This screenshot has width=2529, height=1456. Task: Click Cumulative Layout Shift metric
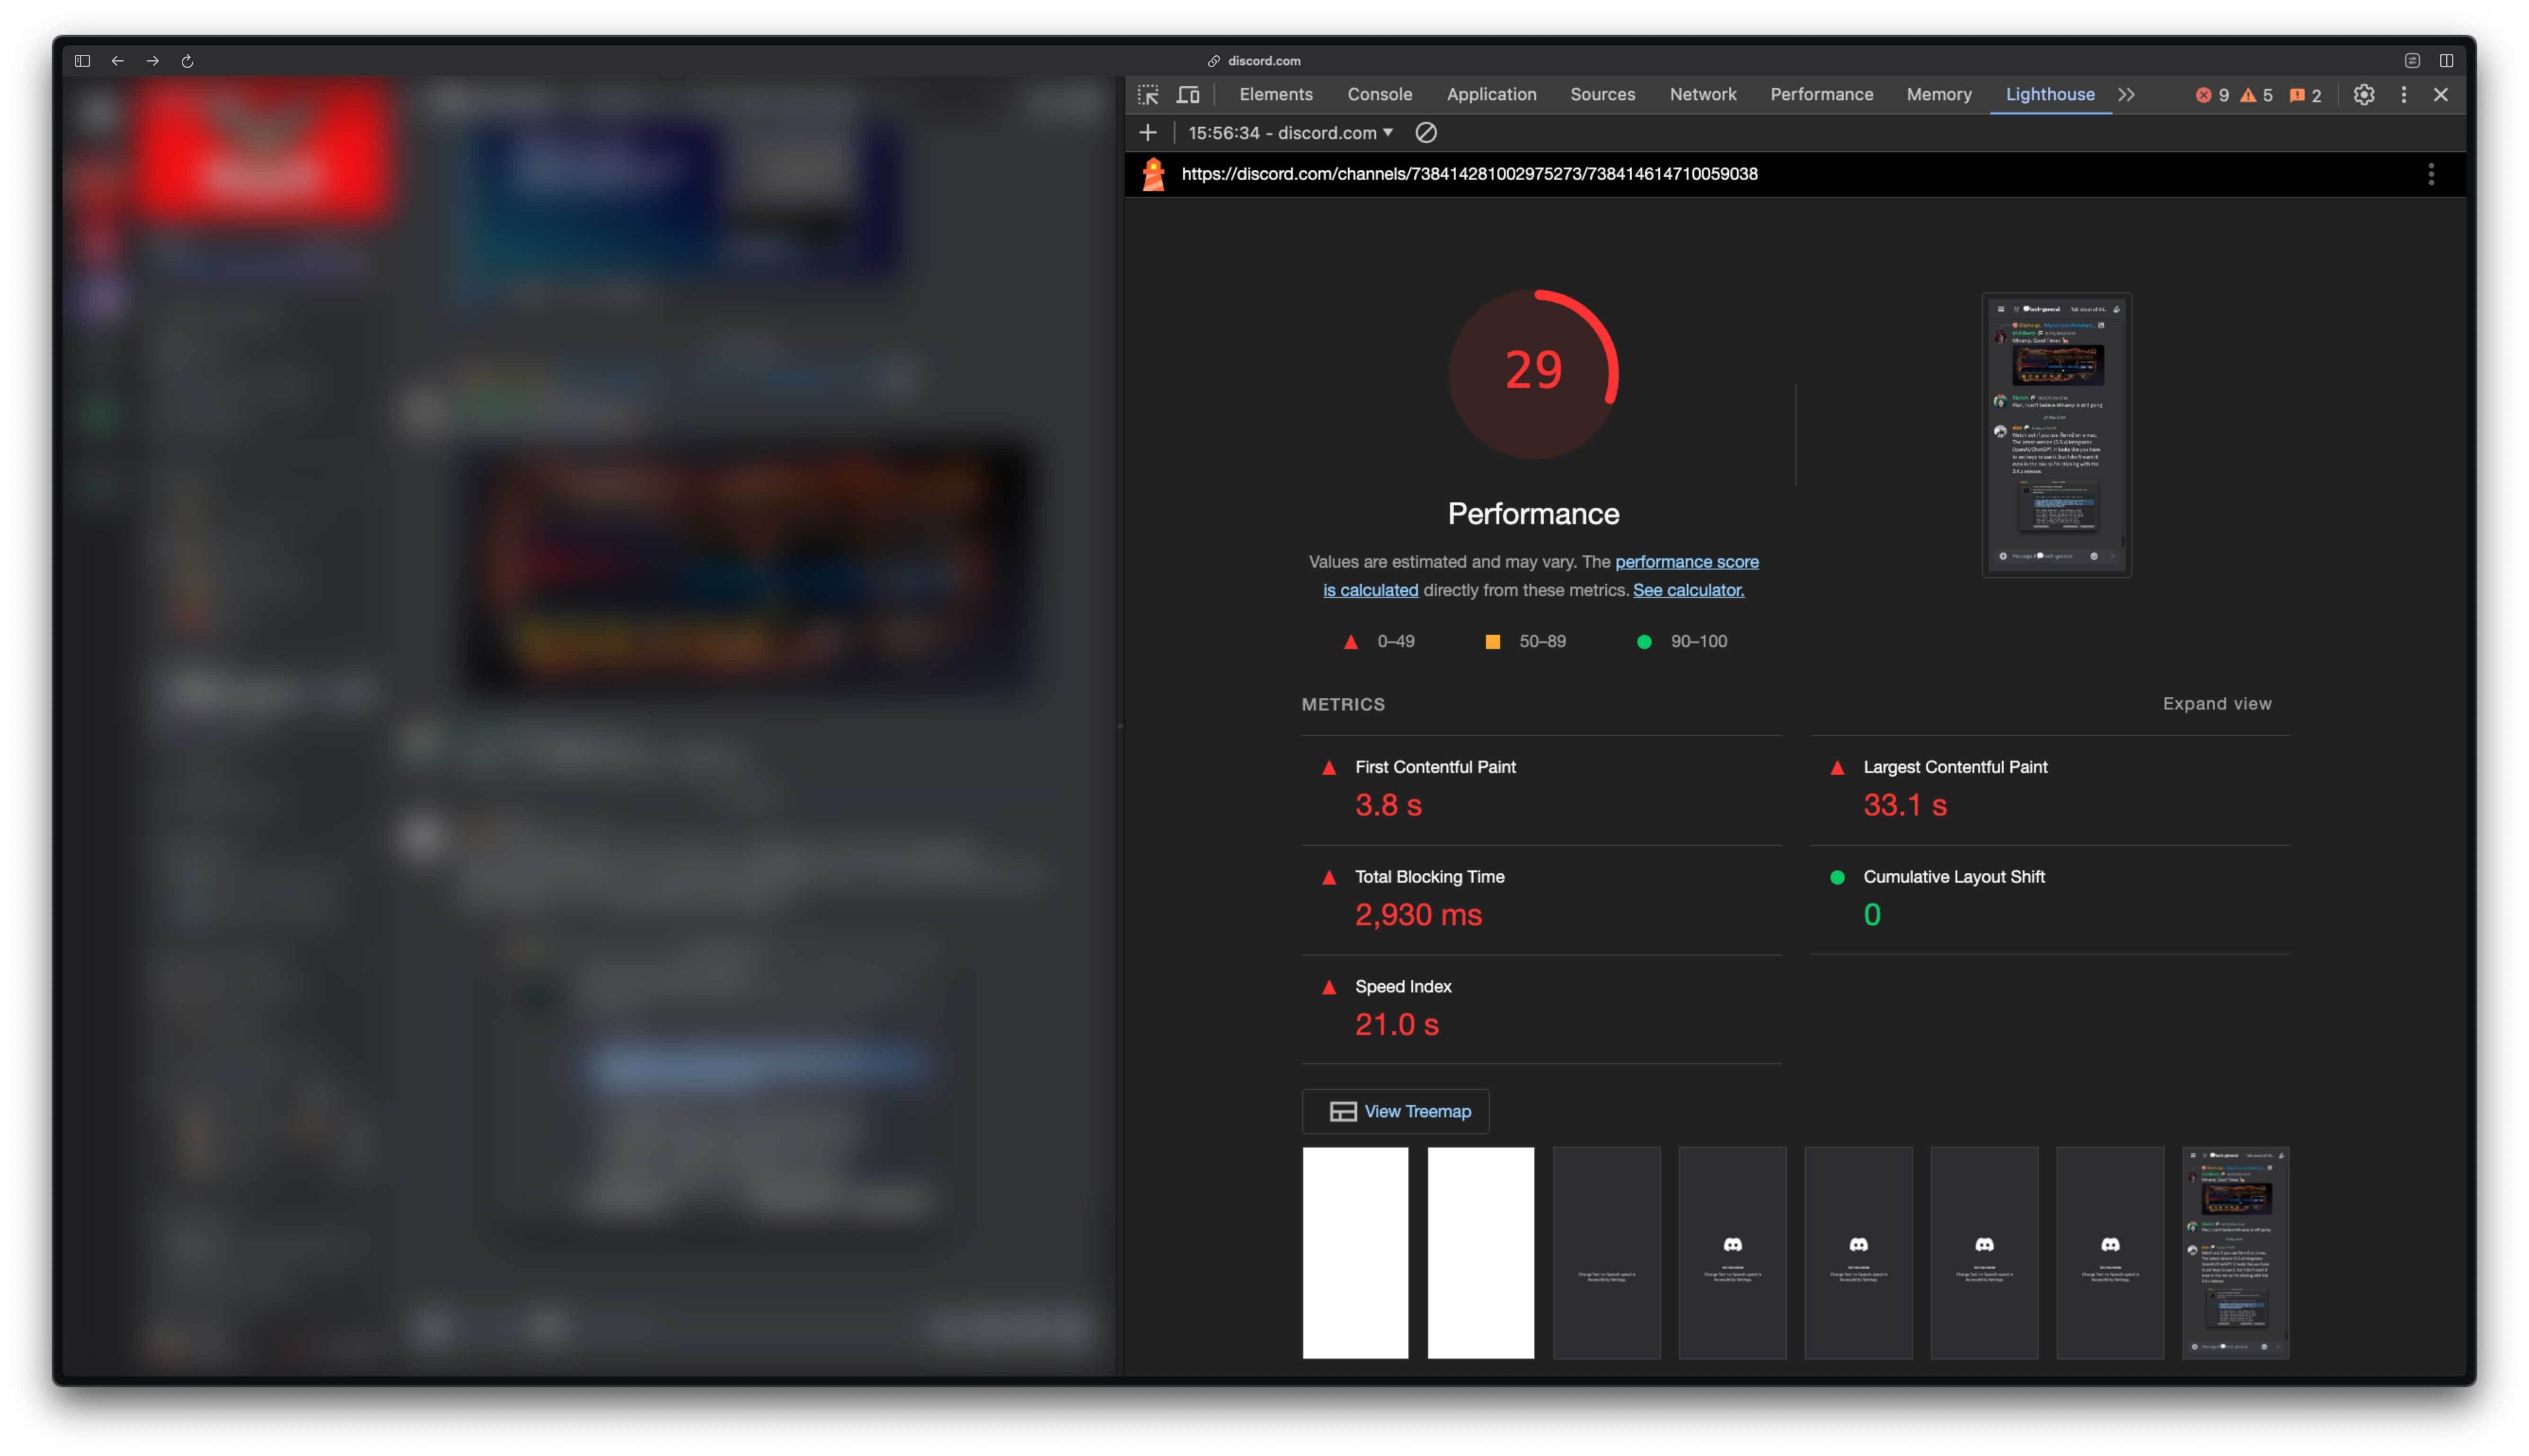[x=1953, y=877]
